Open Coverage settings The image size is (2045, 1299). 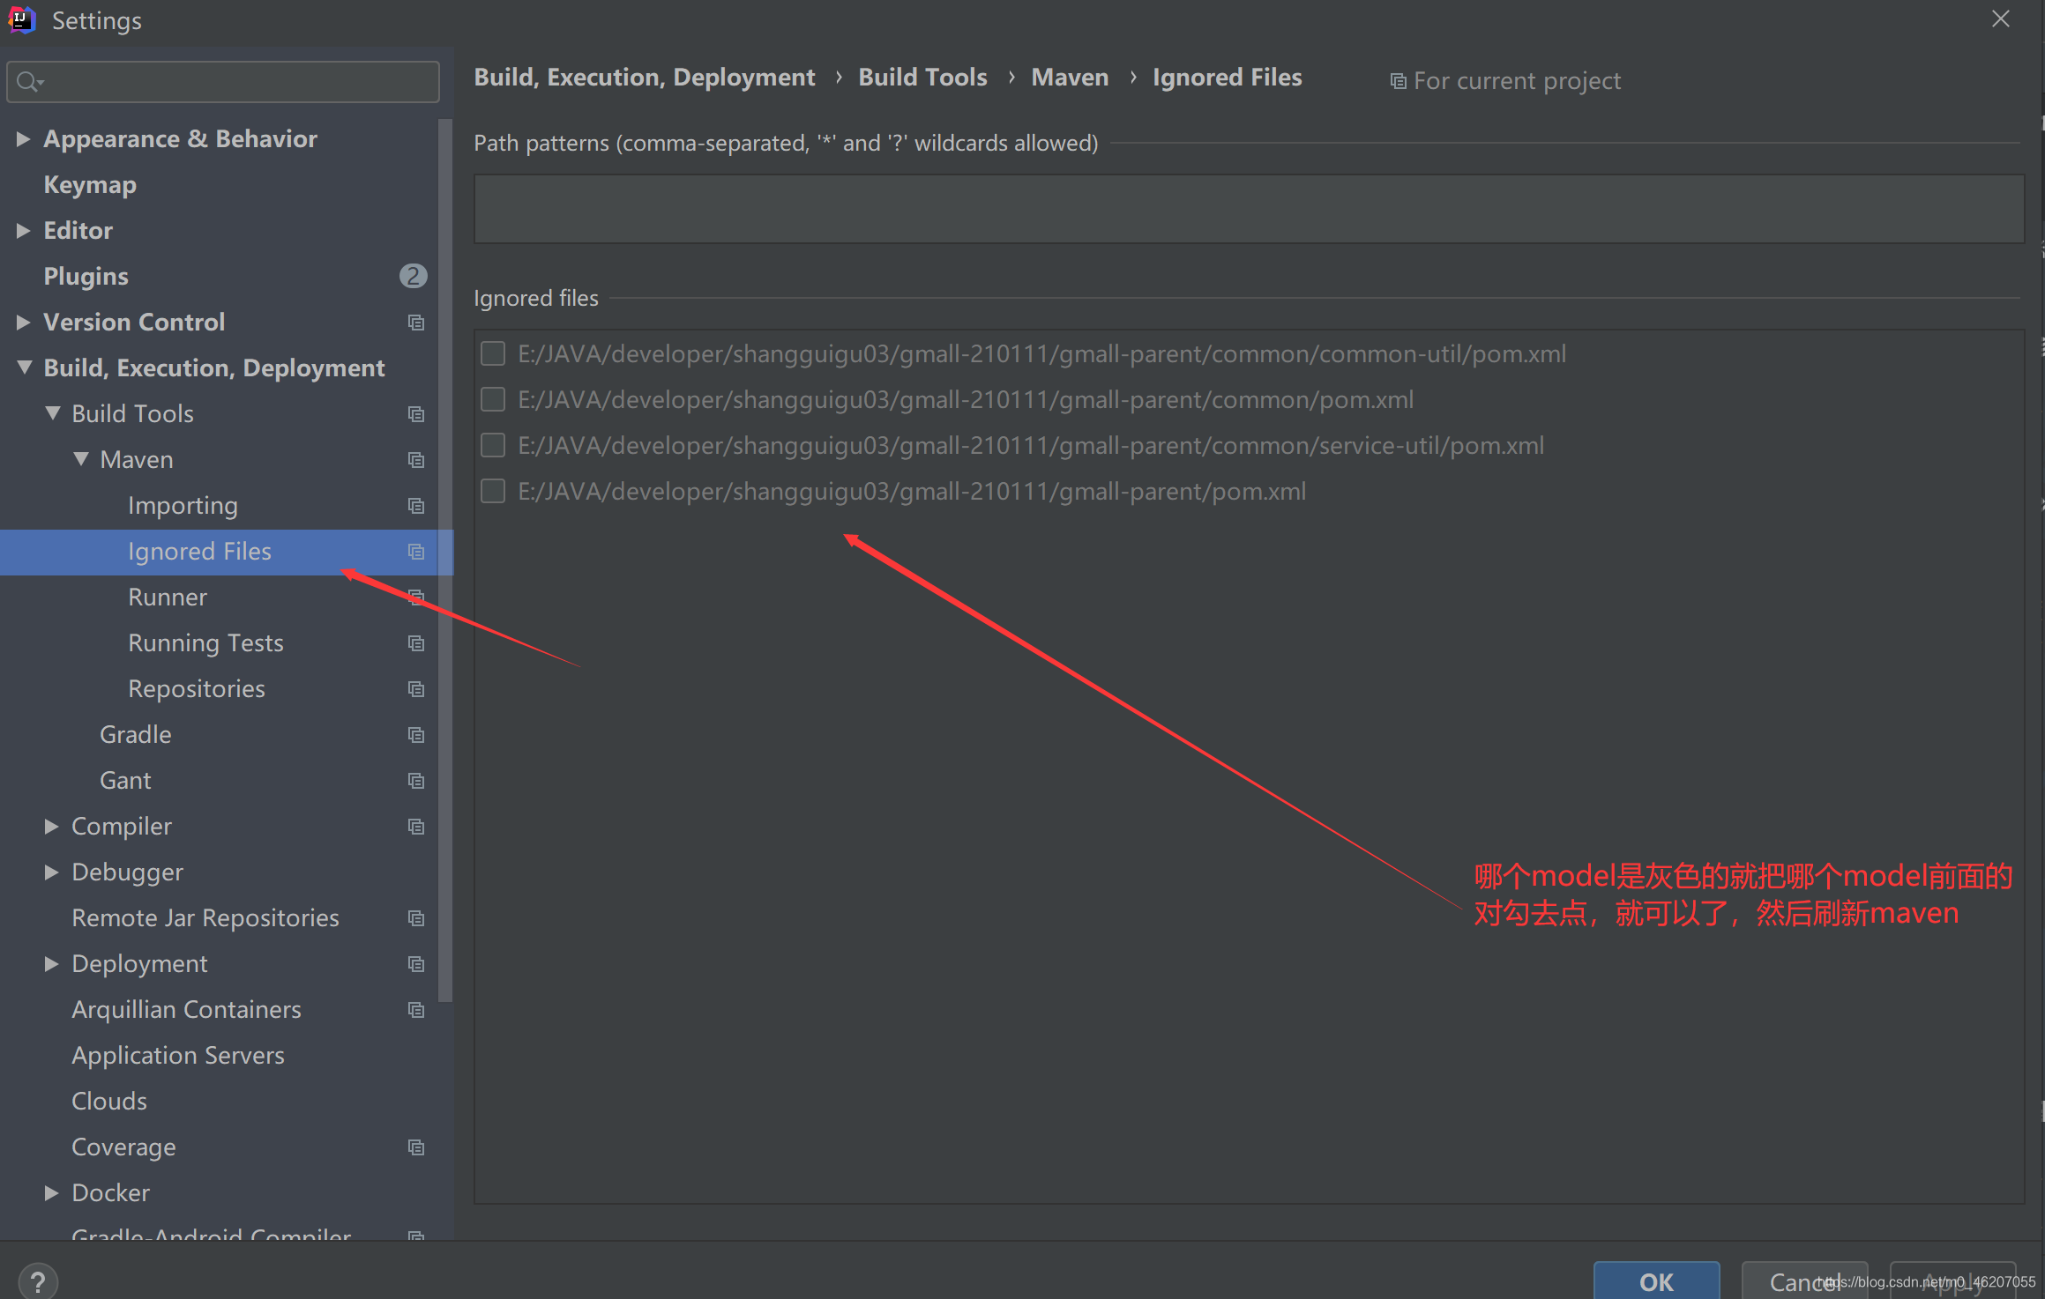click(x=123, y=1147)
